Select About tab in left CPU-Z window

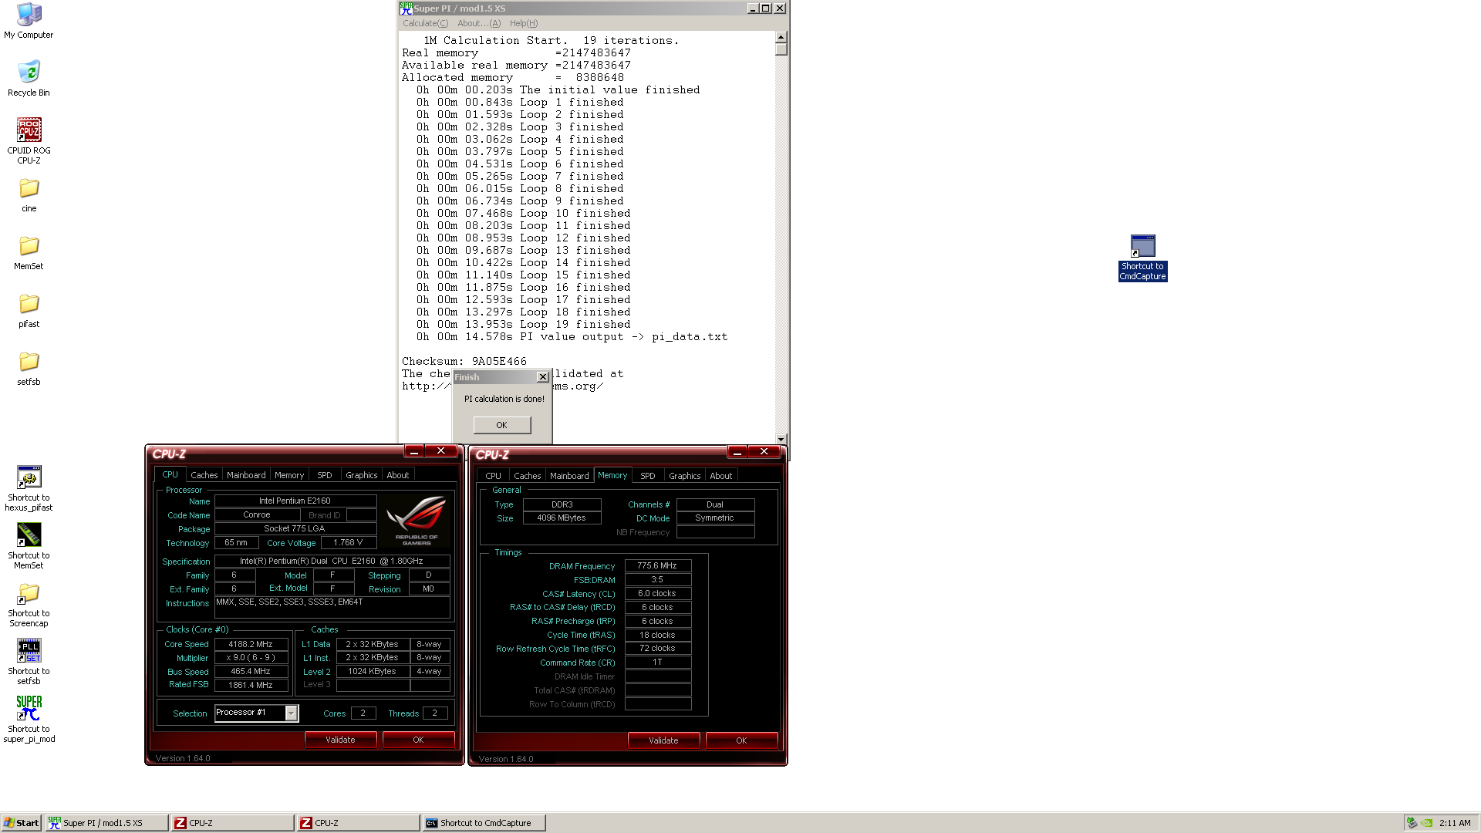click(x=398, y=475)
